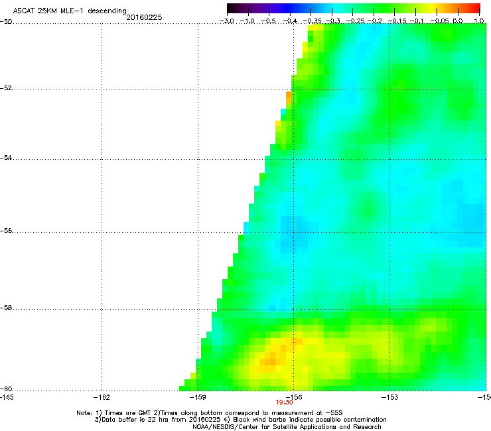The width and height of the screenshot is (491, 431).
Task: Click the -0.2 colorbar tick label
Action: click(x=375, y=21)
